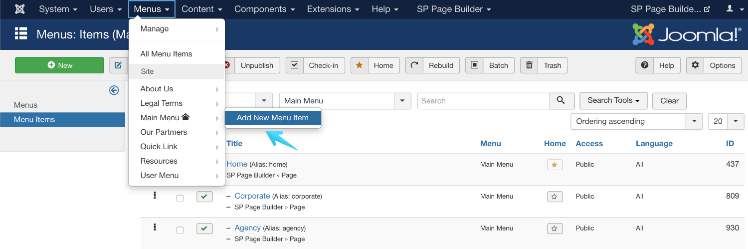The height and width of the screenshot is (249, 748).
Task: Select All Menu Items in dropdown
Action: point(166,54)
